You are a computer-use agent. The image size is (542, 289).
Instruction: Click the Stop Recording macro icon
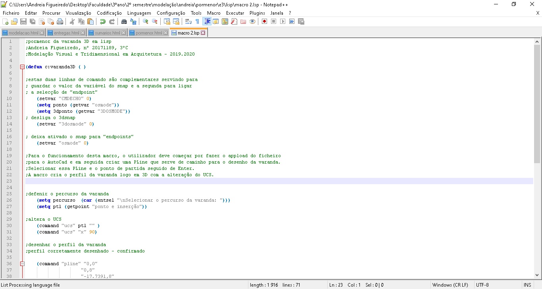273,21
